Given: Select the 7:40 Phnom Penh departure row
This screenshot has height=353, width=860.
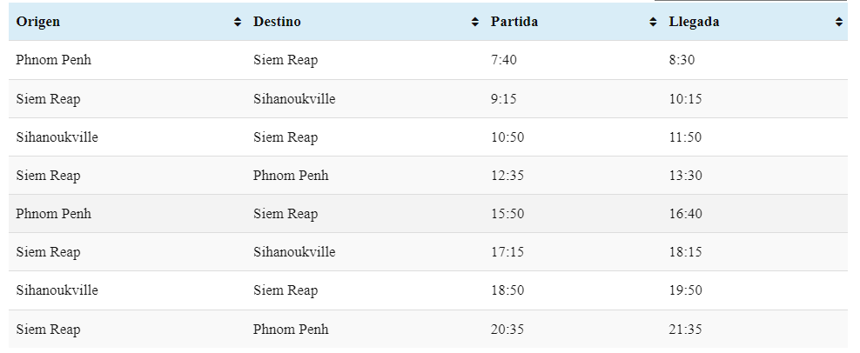Looking at the screenshot, I should point(427,60).
